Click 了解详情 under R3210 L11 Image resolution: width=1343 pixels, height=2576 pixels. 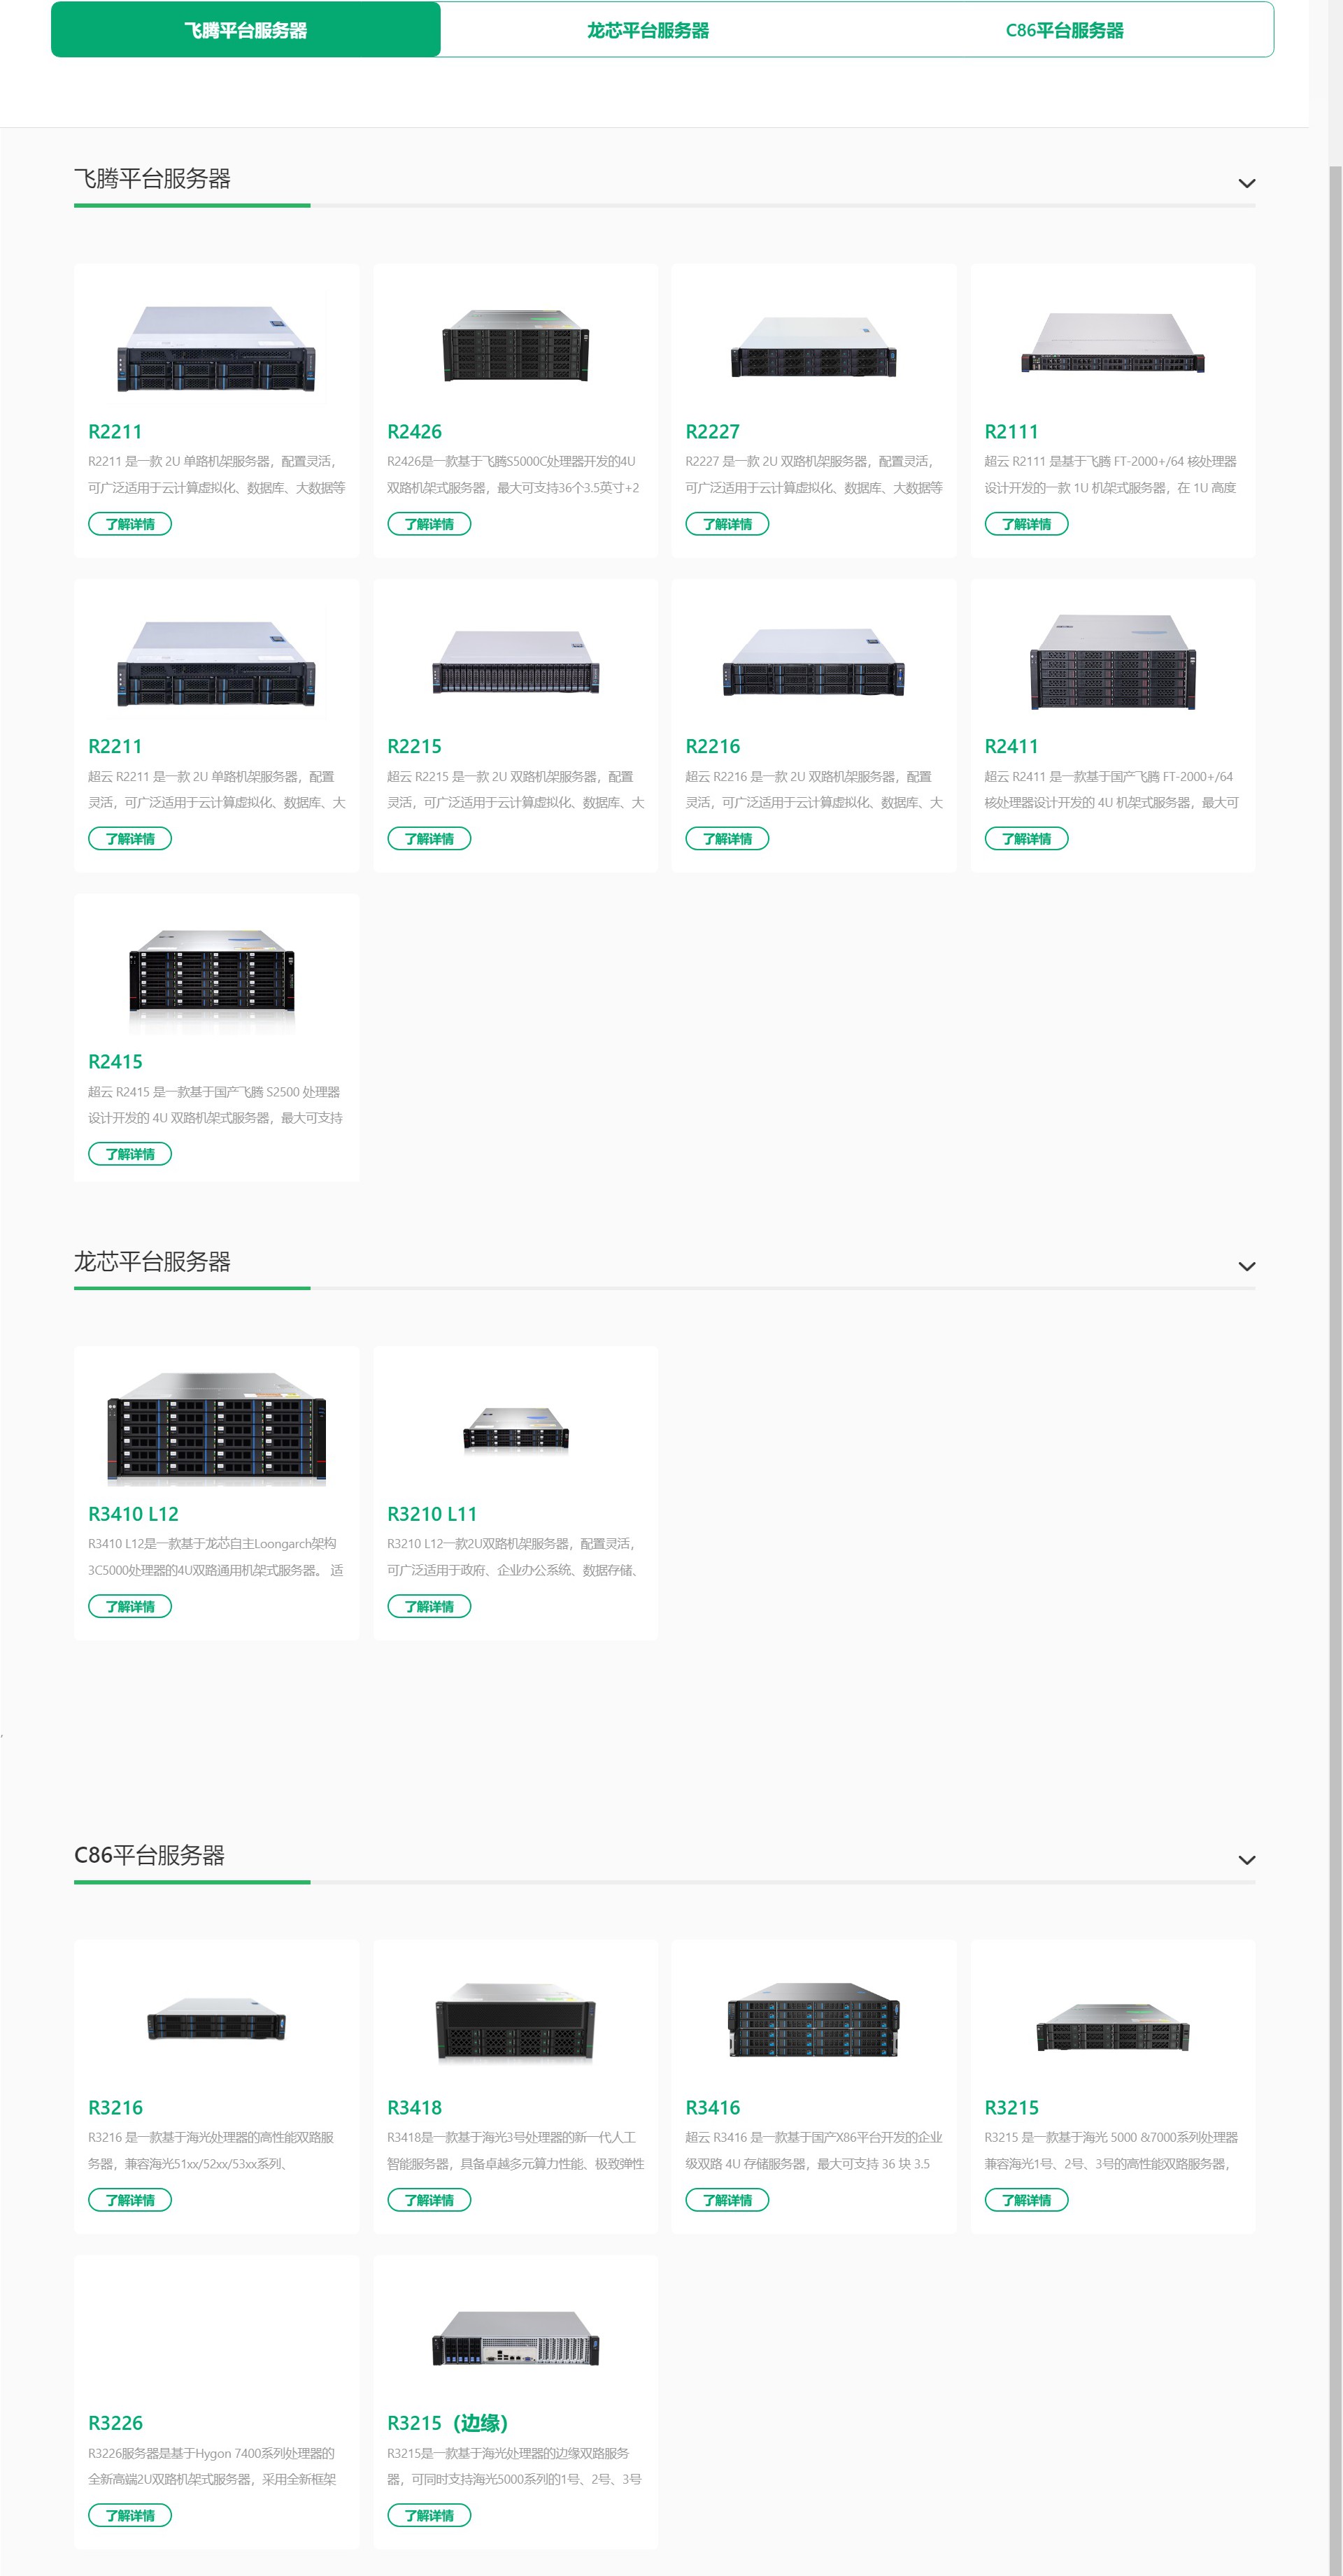[x=429, y=1607]
